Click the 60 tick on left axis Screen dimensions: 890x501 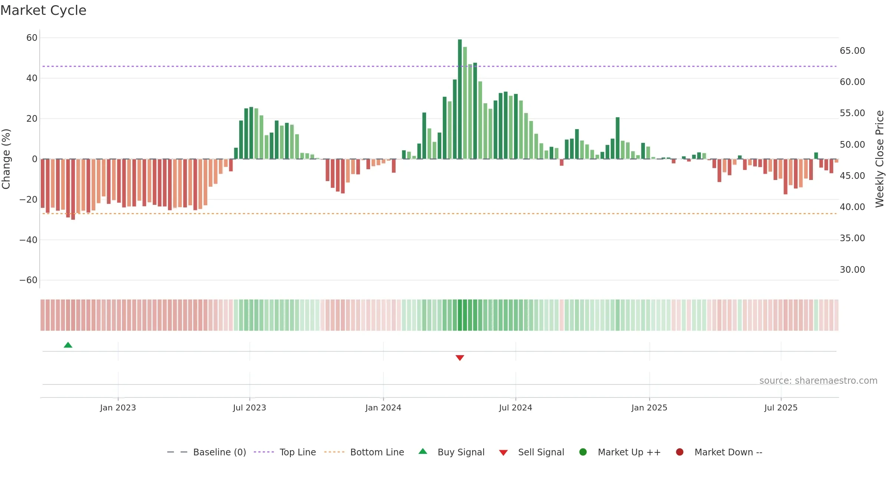(32, 38)
